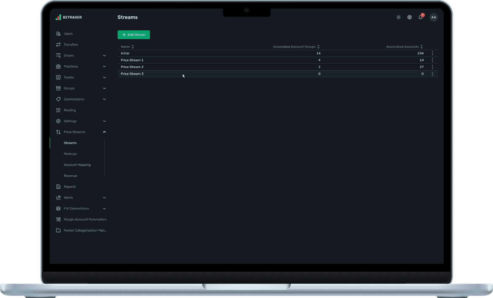Image resolution: width=493 pixels, height=298 pixels.
Task: Click the 234 associated accounts value
Action: (420, 53)
